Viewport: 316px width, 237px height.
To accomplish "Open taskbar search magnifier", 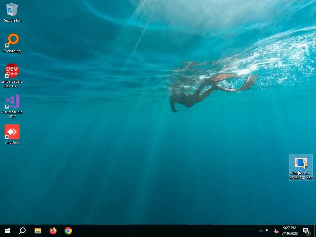I will coord(22,231).
